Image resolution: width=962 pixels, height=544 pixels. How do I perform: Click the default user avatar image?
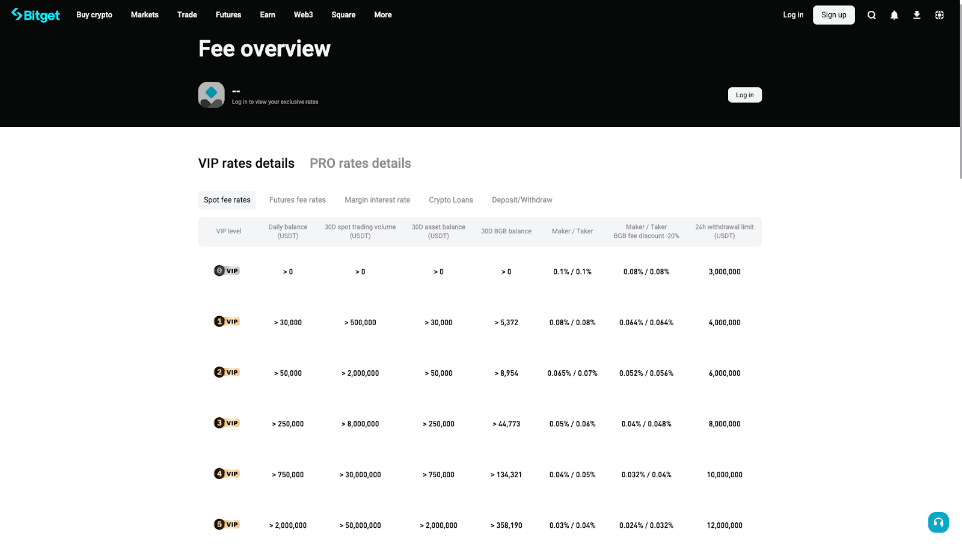(210, 94)
